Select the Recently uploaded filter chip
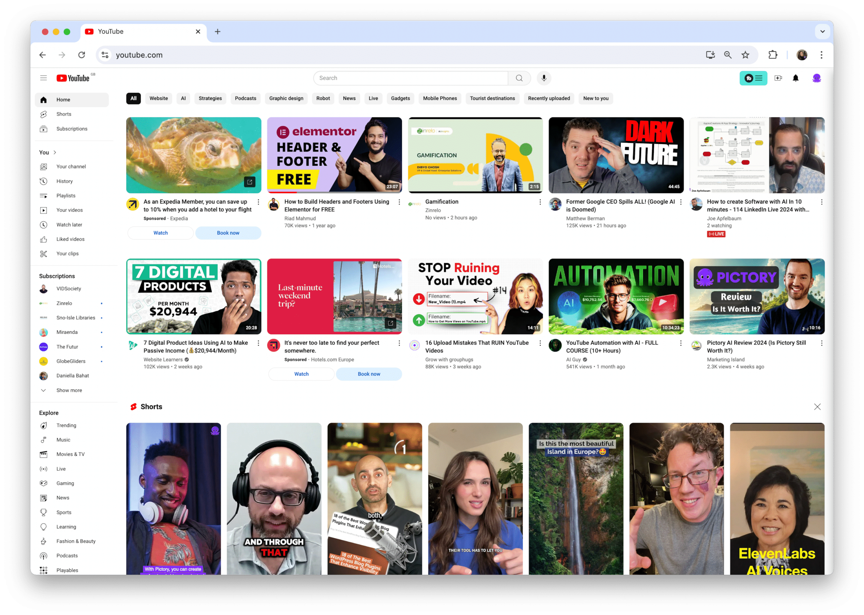This screenshot has width=864, height=615. click(549, 99)
